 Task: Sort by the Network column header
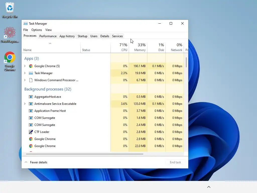tap(175, 47)
